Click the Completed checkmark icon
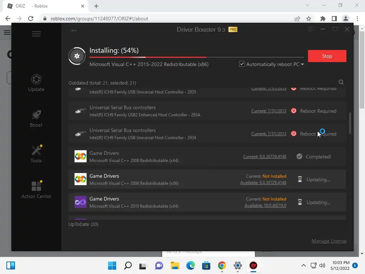The width and height of the screenshot is (365, 274). point(299,156)
